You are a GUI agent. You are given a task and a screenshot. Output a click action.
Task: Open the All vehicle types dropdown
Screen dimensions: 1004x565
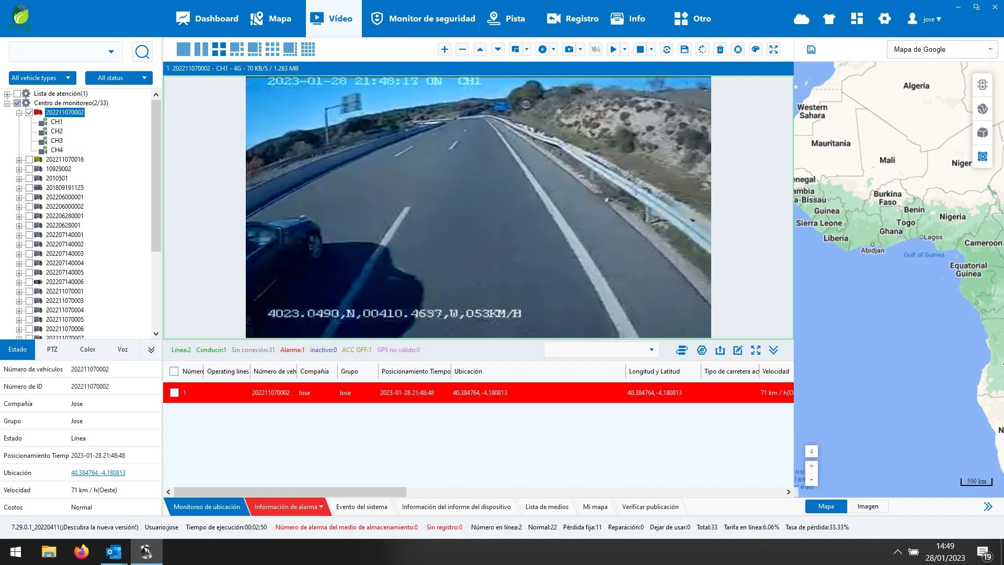point(42,78)
